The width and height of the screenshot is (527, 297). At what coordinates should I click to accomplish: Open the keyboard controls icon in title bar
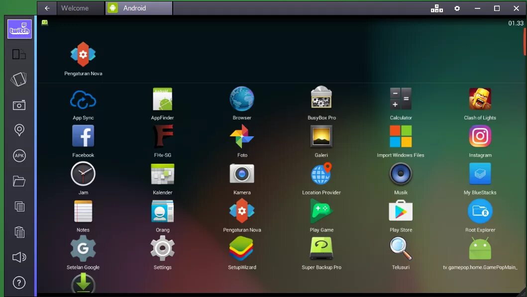436,8
